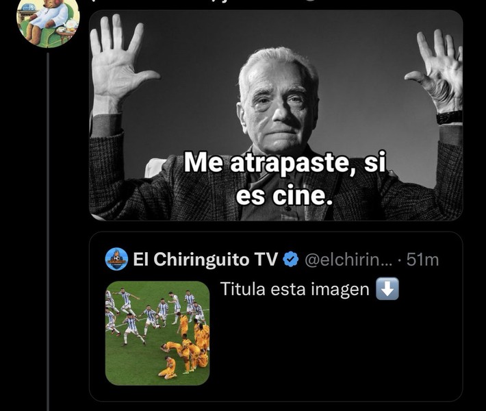Click the blue verified checkmark badge
Viewport: 486px width, 411px height.
pos(291,260)
